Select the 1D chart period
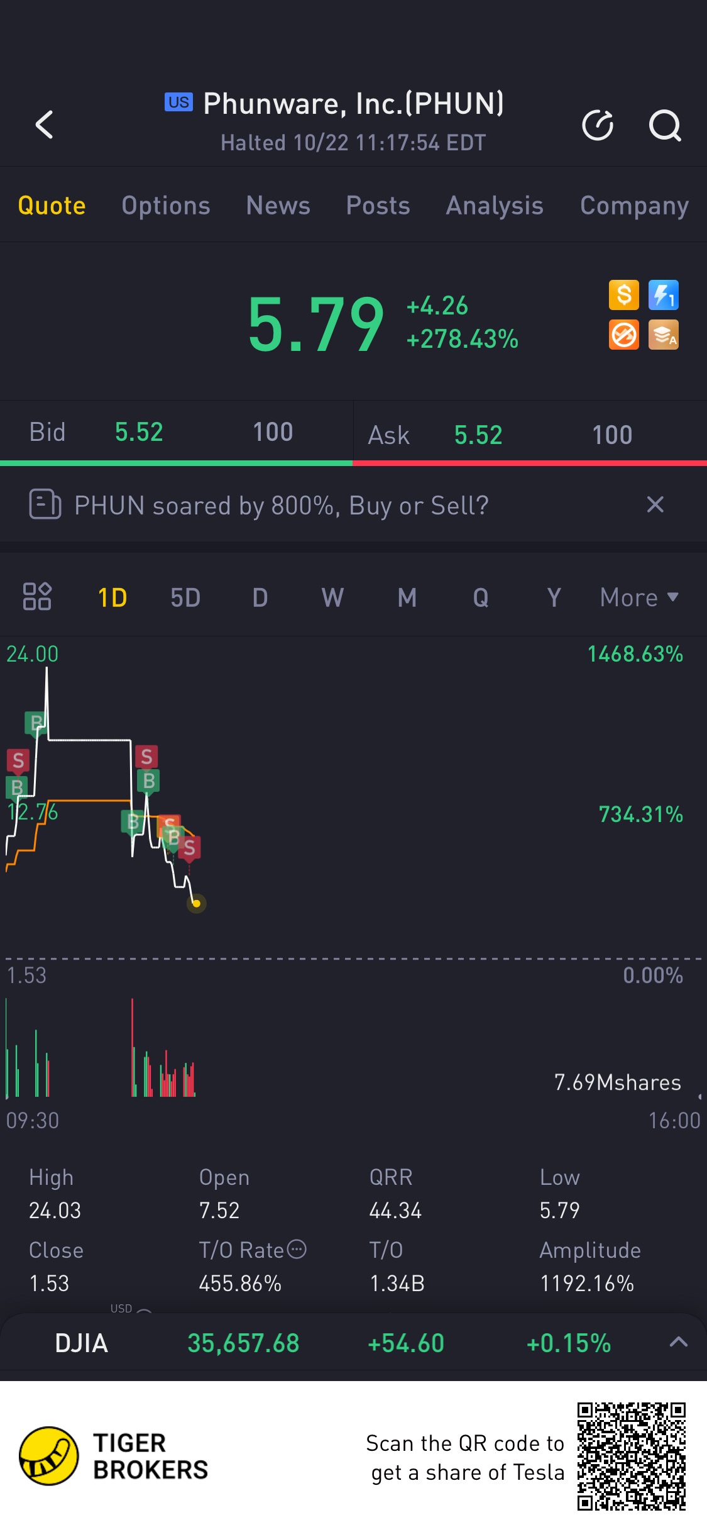This screenshot has width=707, height=1532. (x=112, y=597)
